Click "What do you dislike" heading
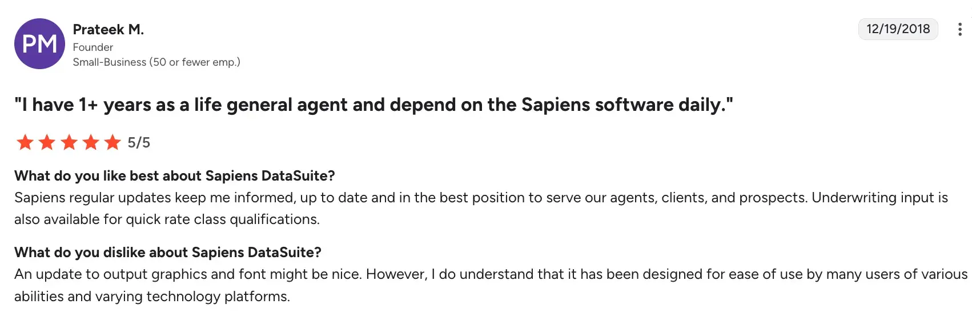 (168, 252)
